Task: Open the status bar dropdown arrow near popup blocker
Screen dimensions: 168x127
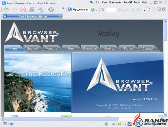Action: point(125,125)
